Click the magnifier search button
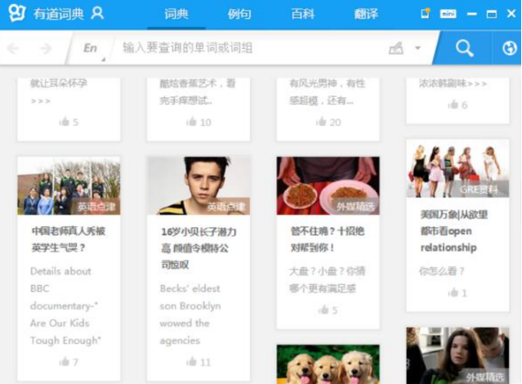Screen dimensions: 522x384 click(x=464, y=48)
